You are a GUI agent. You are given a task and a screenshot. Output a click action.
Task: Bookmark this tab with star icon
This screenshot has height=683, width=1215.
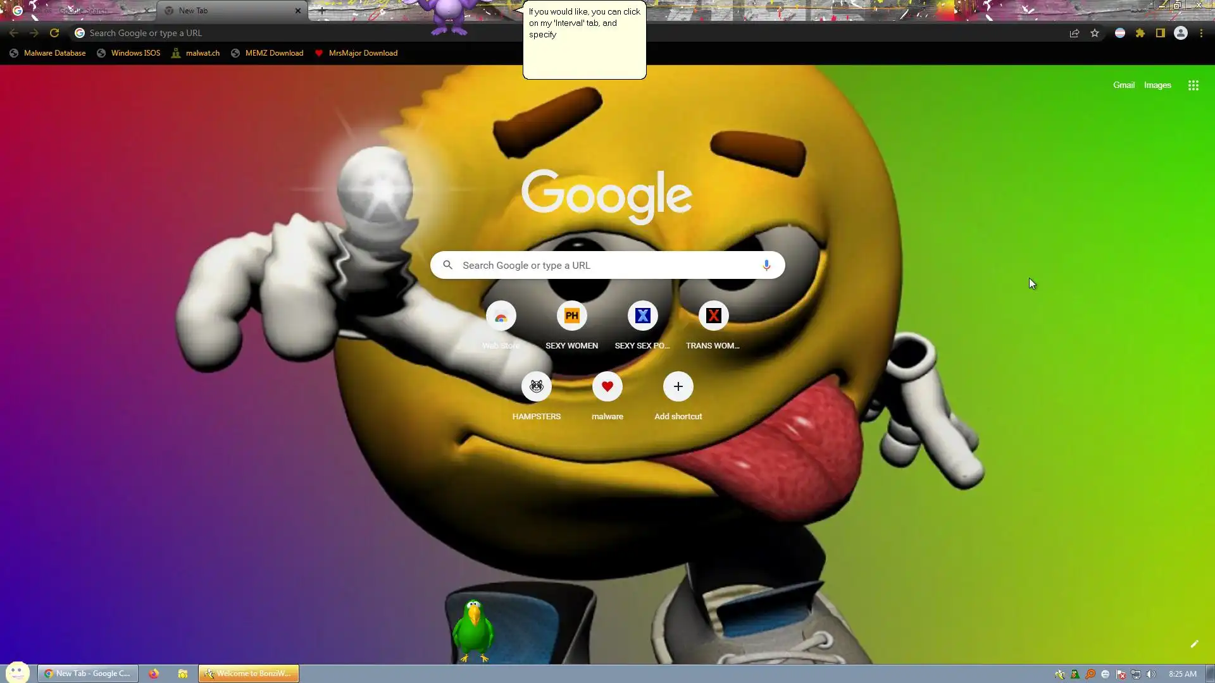pyautogui.click(x=1095, y=34)
